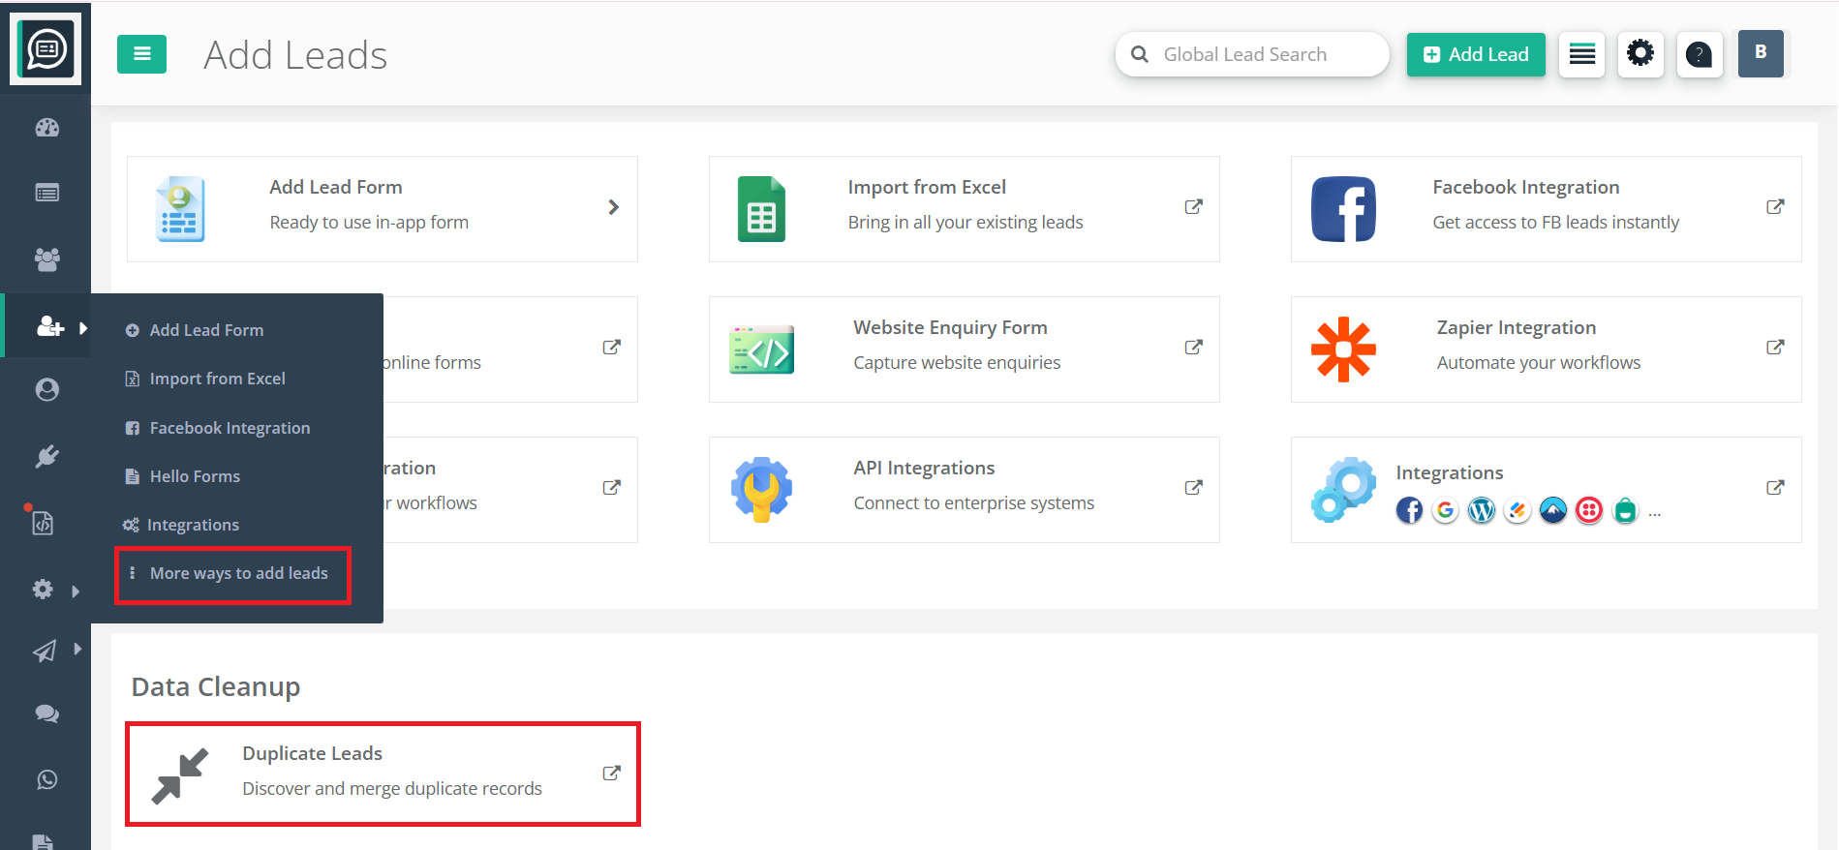The image size is (1839, 850).
Task: Click the Integrations card heading
Action: coord(1450,472)
